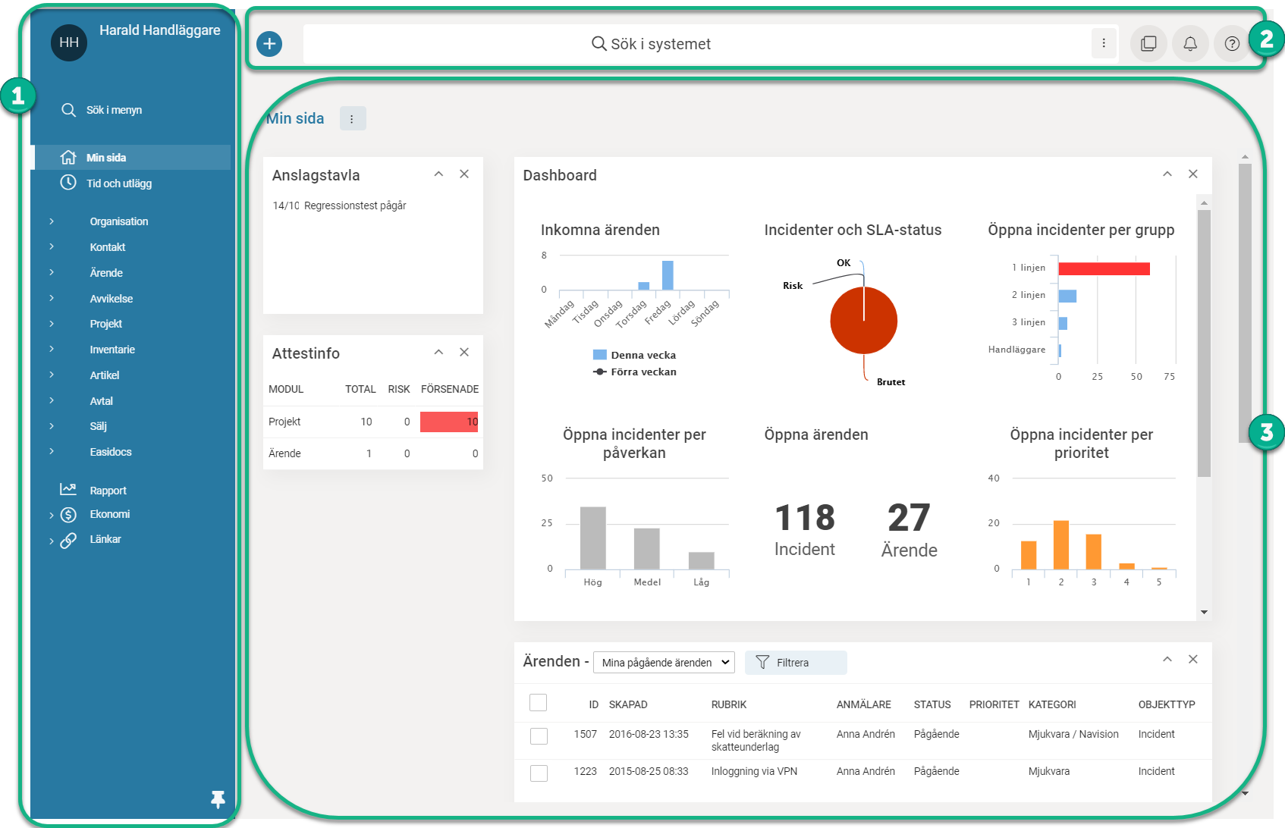Screen dimensions: 1285x828
Task: Expand the Organisation menu section
Action: point(118,221)
